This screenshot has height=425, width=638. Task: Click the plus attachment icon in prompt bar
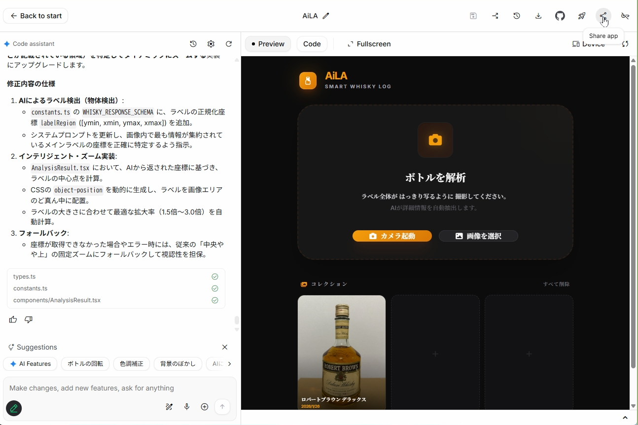tap(205, 407)
